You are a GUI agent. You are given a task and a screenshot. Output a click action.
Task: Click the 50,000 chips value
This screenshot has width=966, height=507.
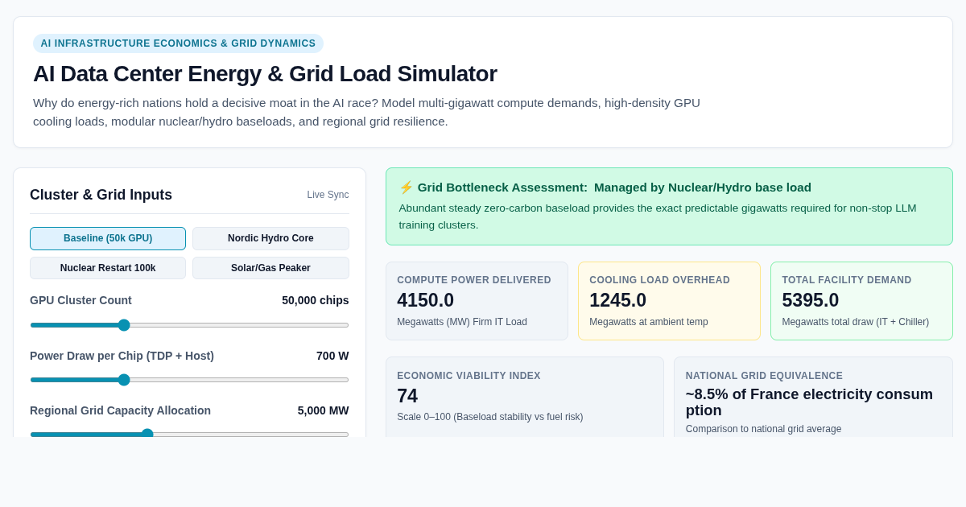[316, 300]
